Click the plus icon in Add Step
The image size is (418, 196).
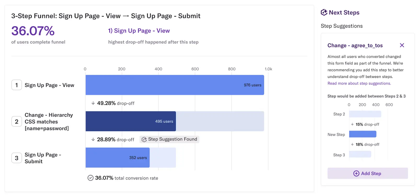click(356, 173)
